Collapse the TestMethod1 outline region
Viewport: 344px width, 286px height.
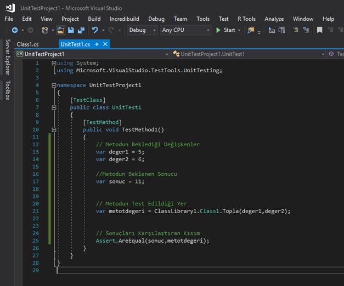[x=53, y=130]
